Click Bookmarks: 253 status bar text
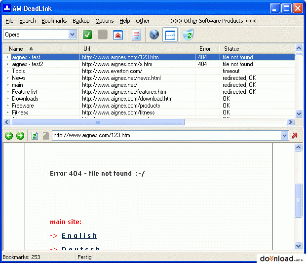 tap(21, 257)
